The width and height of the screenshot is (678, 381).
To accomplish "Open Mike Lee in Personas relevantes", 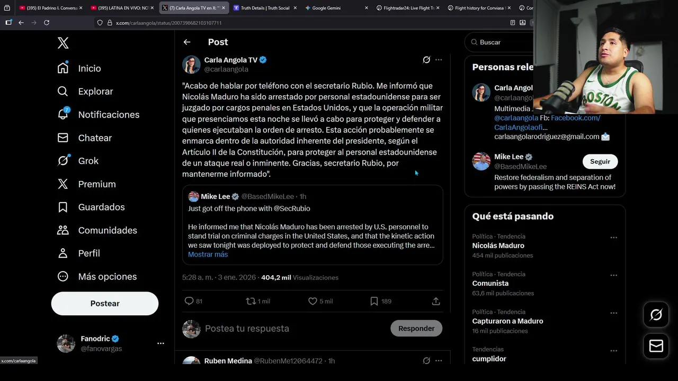I will point(508,157).
